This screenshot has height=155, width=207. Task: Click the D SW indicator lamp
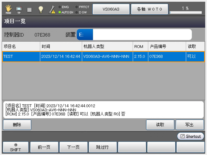[77, 12]
